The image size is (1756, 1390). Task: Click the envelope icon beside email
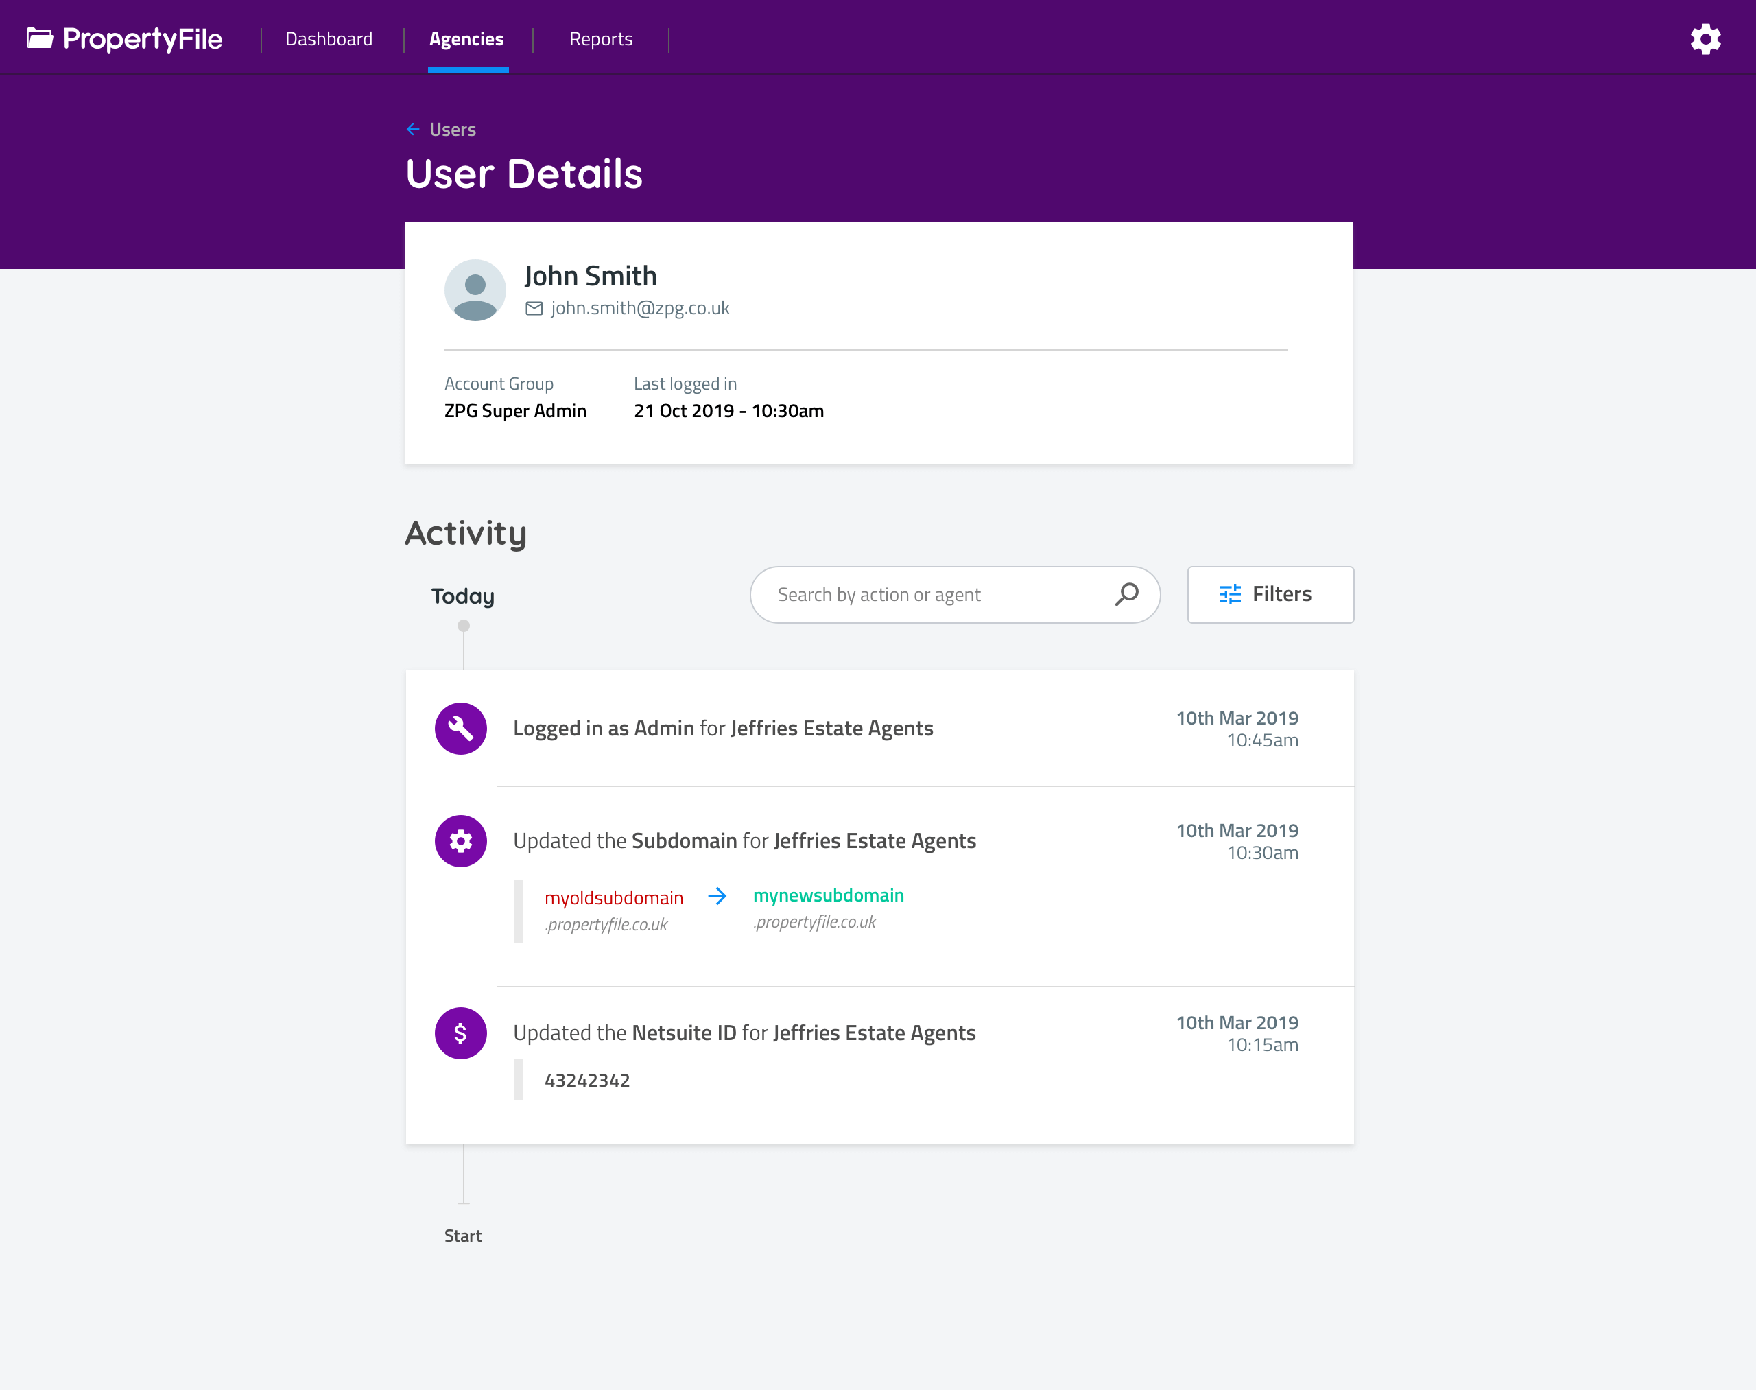(x=534, y=309)
